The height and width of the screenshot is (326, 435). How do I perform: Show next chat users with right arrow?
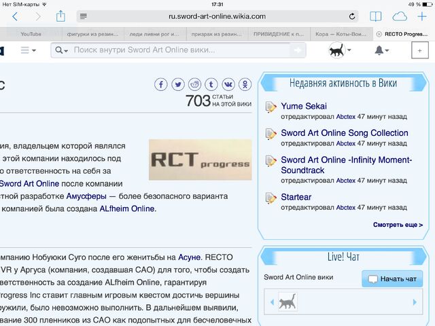pyautogui.click(x=415, y=302)
